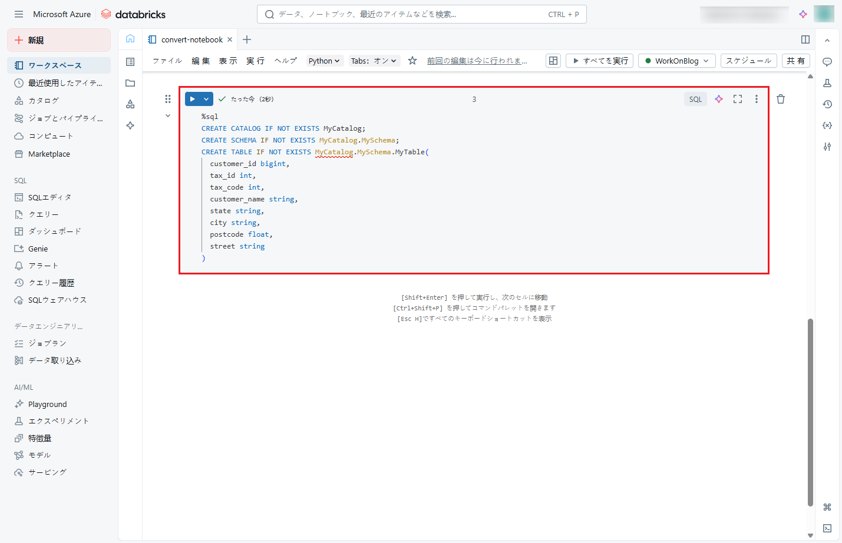Click the 共有 share button
The height and width of the screenshot is (543, 842).
[x=796, y=61]
